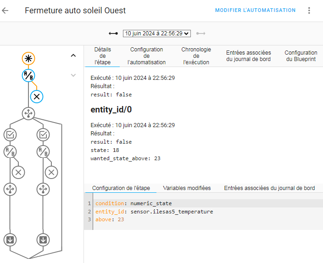Select the first choose node above the branches
Image resolution: width=323 pixels, height=263 pixels.
point(28,113)
